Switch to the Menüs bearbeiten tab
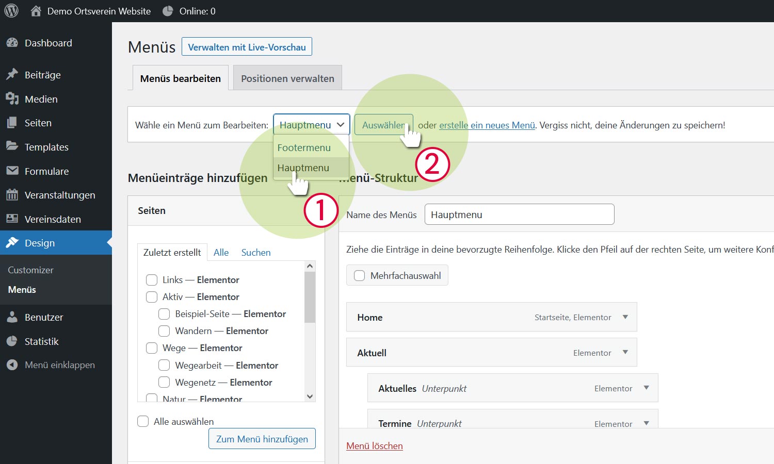 coord(181,78)
